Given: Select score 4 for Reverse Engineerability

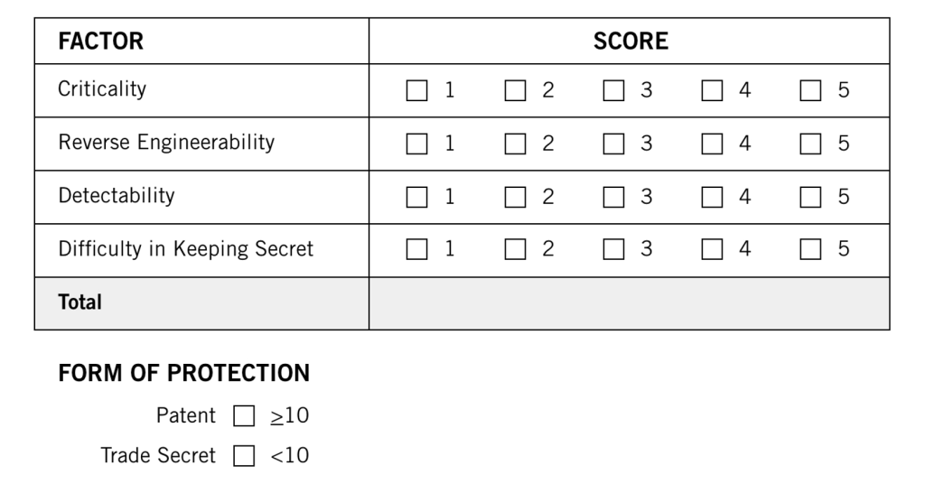Looking at the screenshot, I should pyautogui.click(x=712, y=144).
